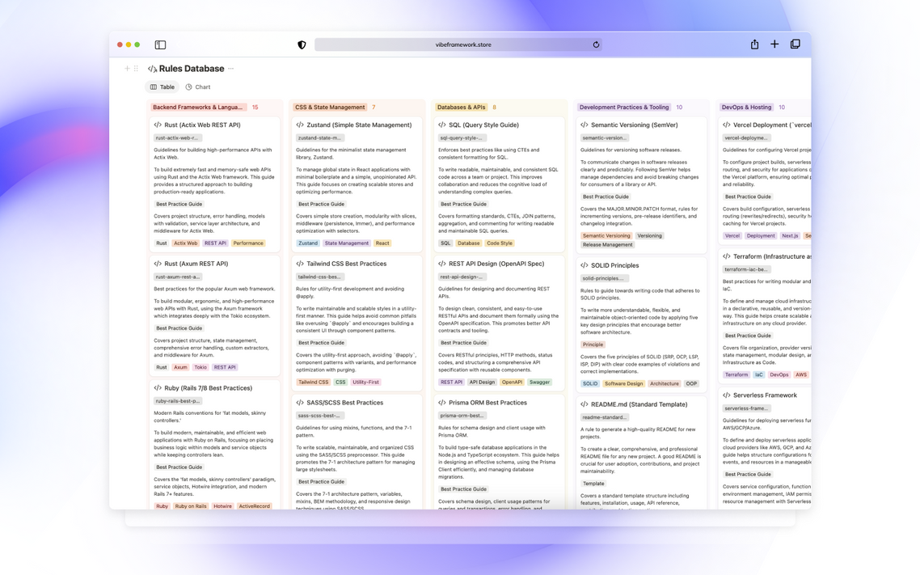The image size is (920, 575).
Task: Click the Software Design tag
Action: [x=623, y=384]
